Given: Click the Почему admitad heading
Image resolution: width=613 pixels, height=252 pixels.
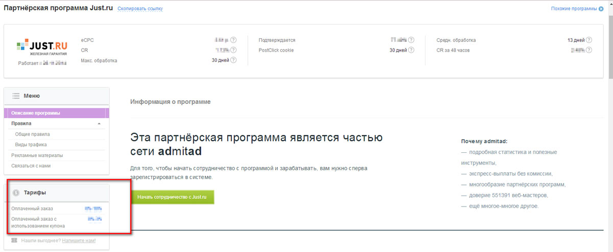Looking at the screenshot, I should tap(484, 141).
